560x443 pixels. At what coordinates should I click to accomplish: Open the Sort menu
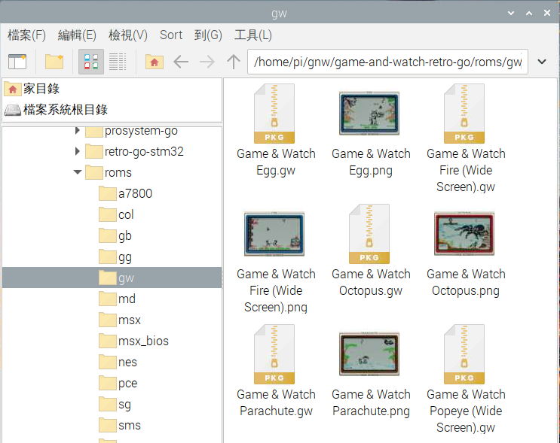tap(171, 35)
